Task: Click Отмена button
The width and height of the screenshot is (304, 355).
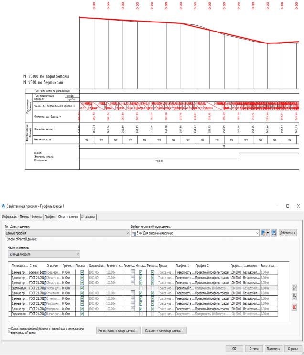Action: click(254, 349)
